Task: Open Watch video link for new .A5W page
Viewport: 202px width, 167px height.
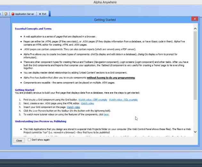Action: pyautogui.click(x=87, y=103)
